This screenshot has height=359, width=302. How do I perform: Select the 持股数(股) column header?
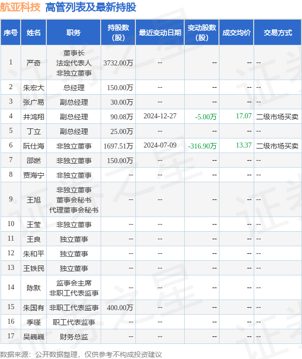click(118, 33)
